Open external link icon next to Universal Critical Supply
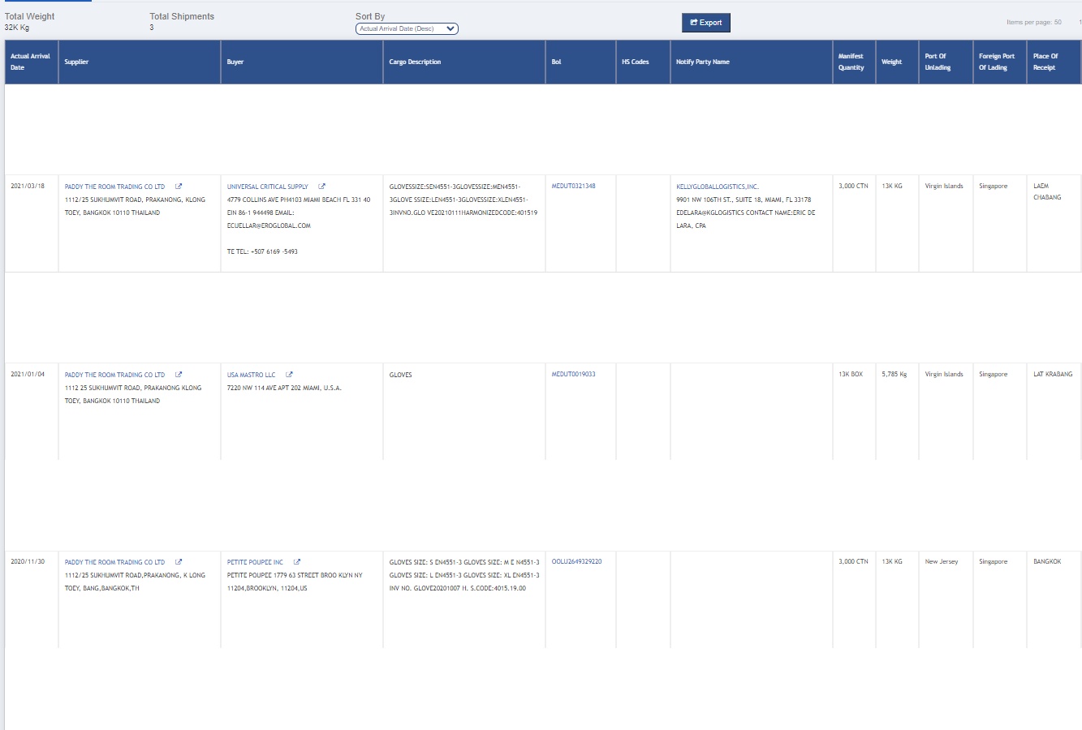 [x=321, y=187]
